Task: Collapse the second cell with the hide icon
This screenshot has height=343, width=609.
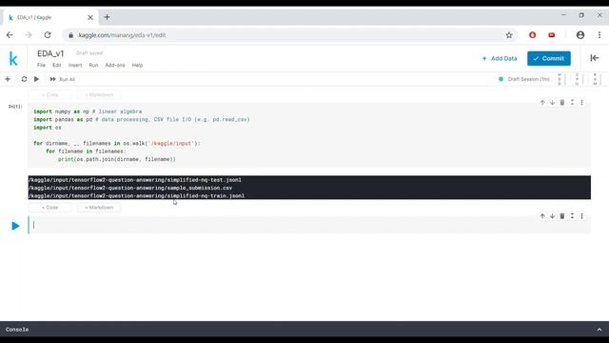Action: click(572, 216)
